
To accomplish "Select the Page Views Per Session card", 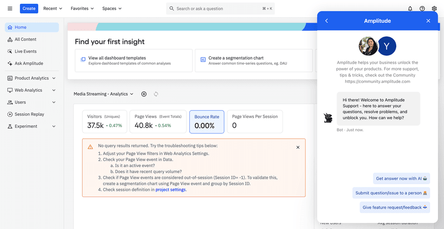I will point(255,122).
